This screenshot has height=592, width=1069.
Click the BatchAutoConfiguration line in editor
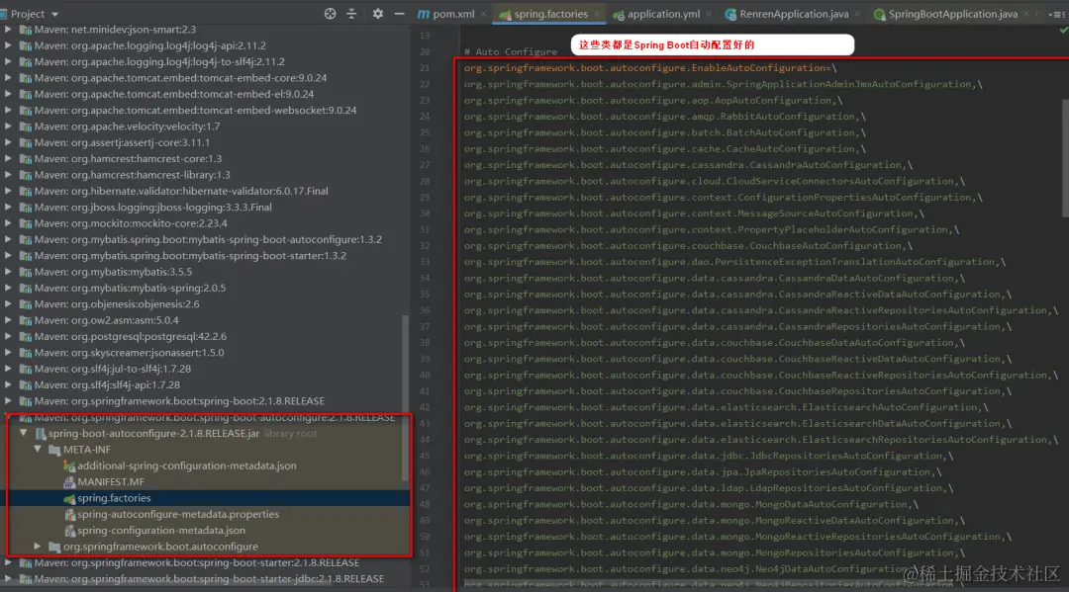(665, 132)
